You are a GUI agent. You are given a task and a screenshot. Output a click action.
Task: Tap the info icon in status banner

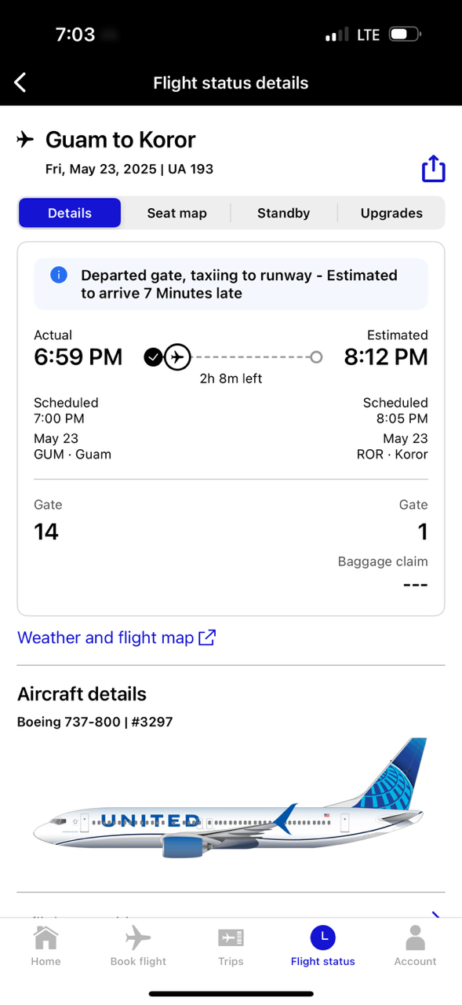(x=58, y=276)
